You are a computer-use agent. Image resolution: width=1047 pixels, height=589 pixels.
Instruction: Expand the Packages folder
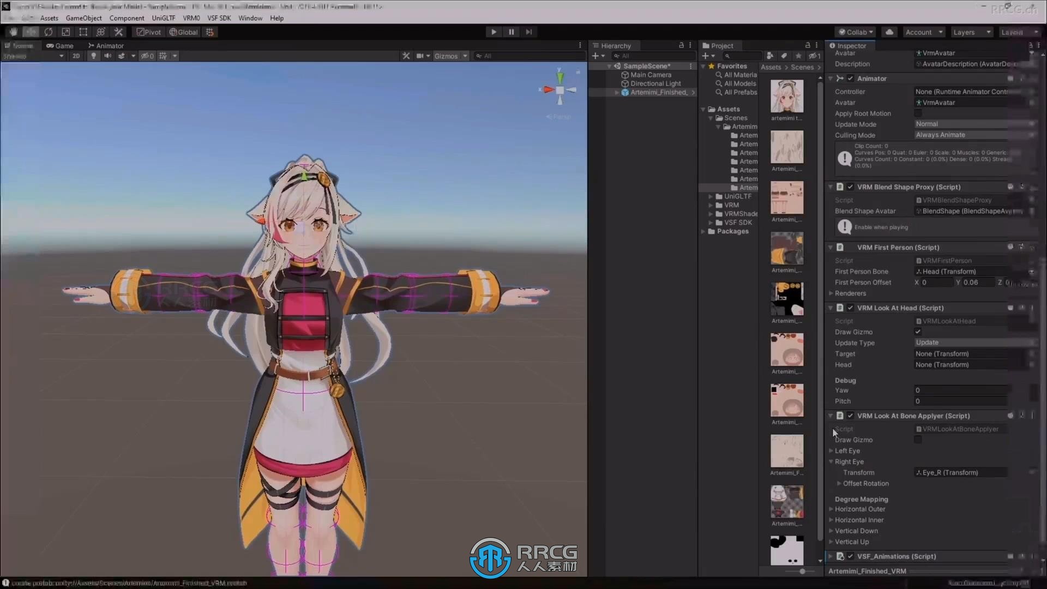[703, 231]
